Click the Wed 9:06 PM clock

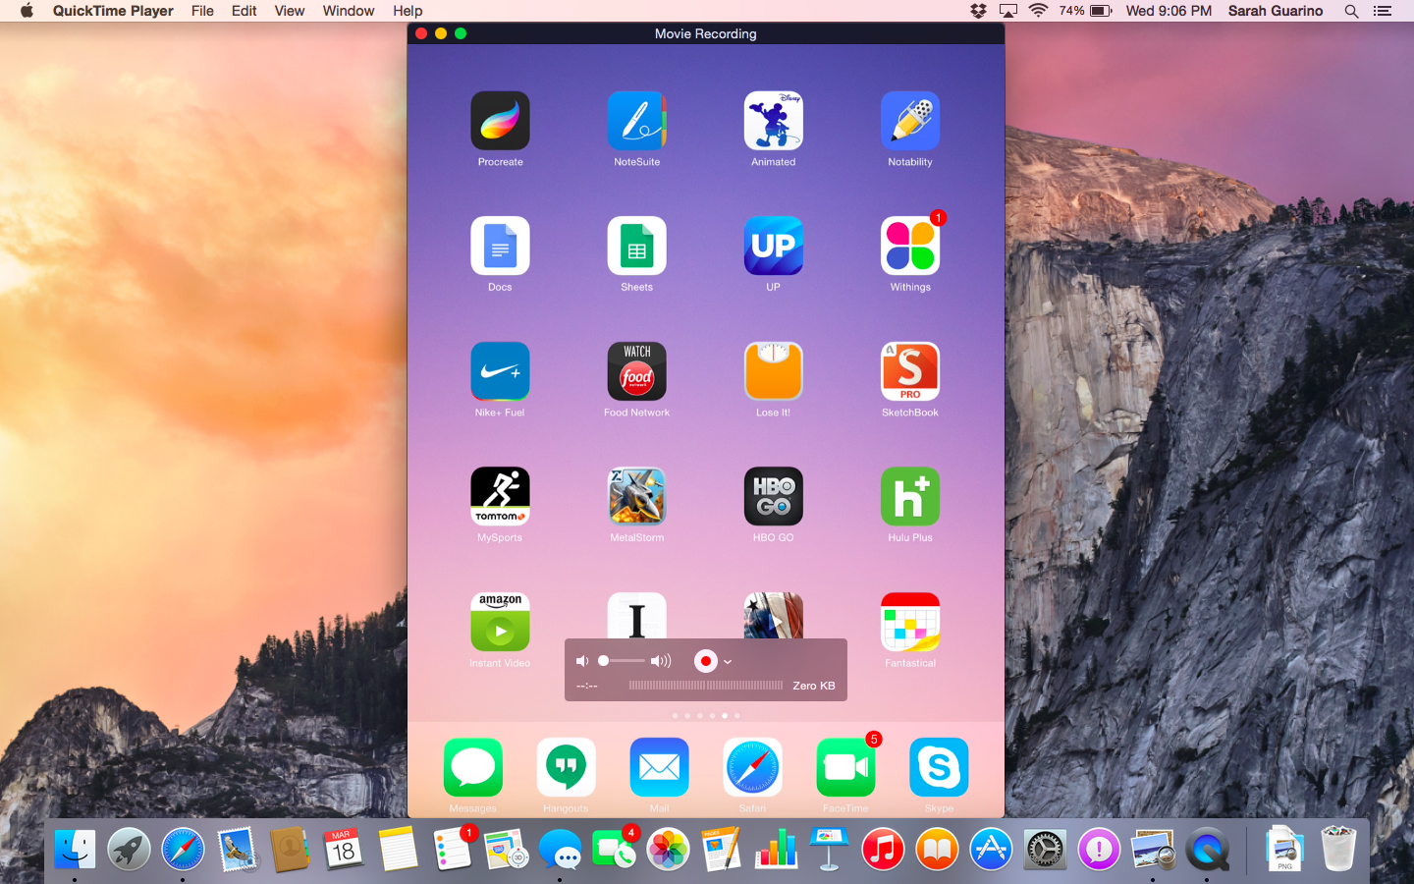pyautogui.click(x=1169, y=11)
